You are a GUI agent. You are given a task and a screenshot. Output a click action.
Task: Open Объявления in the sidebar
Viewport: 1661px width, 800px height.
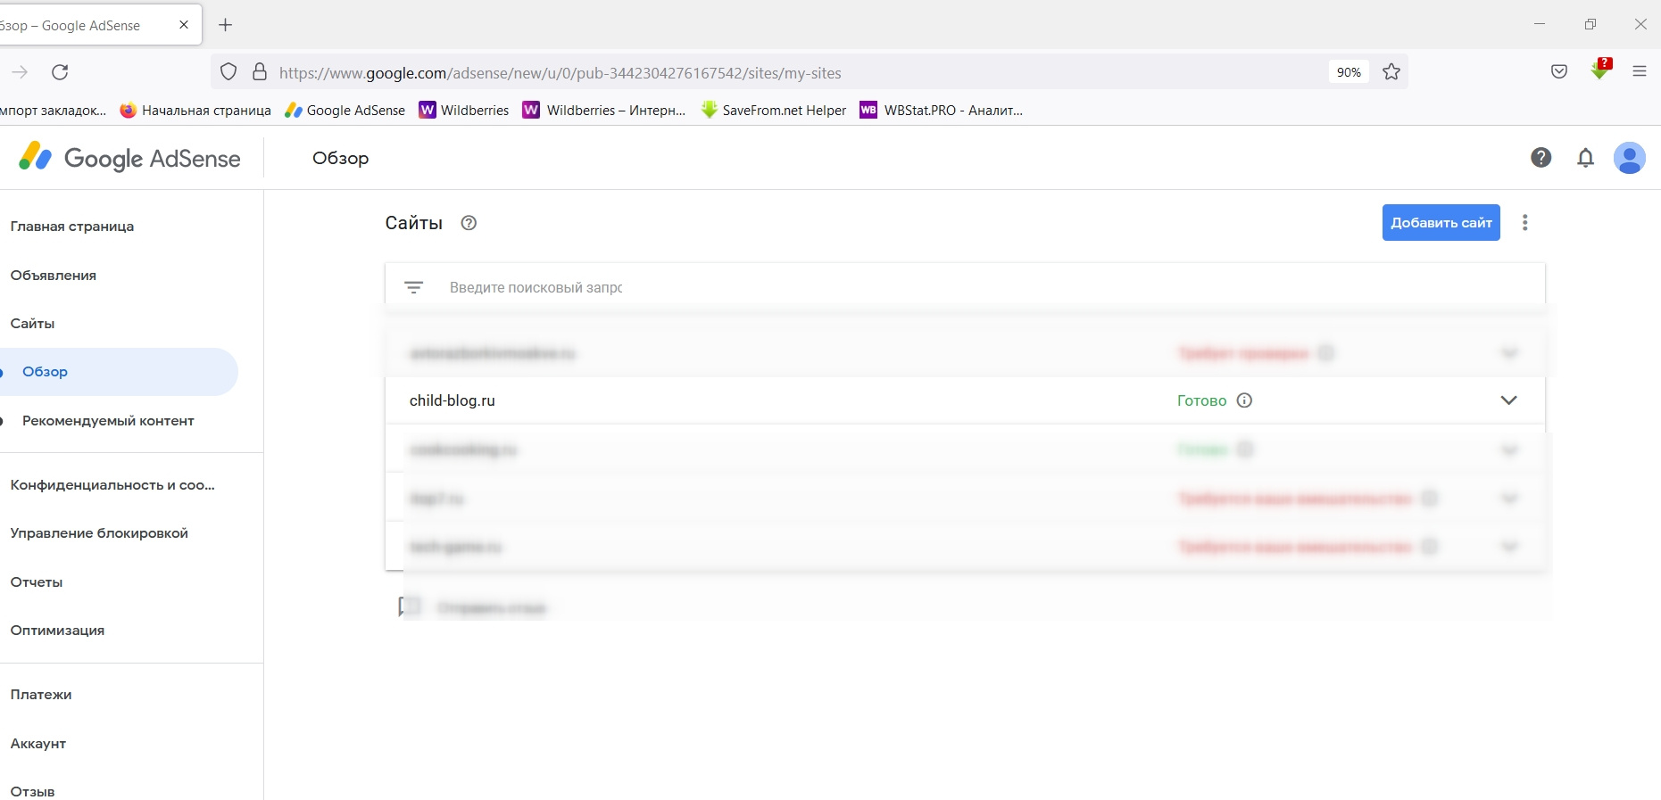tap(54, 276)
